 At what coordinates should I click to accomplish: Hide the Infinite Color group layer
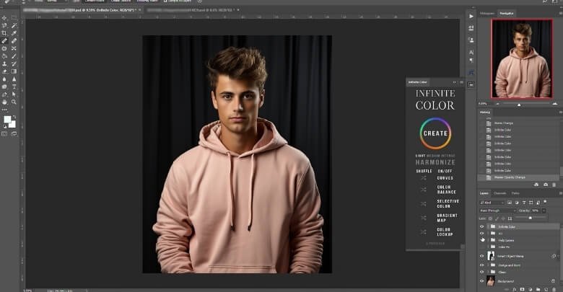(x=482, y=226)
